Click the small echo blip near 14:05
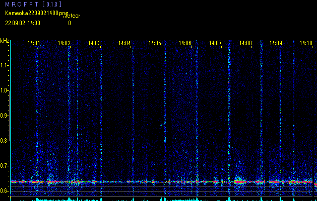317x201 pixels. (161, 126)
